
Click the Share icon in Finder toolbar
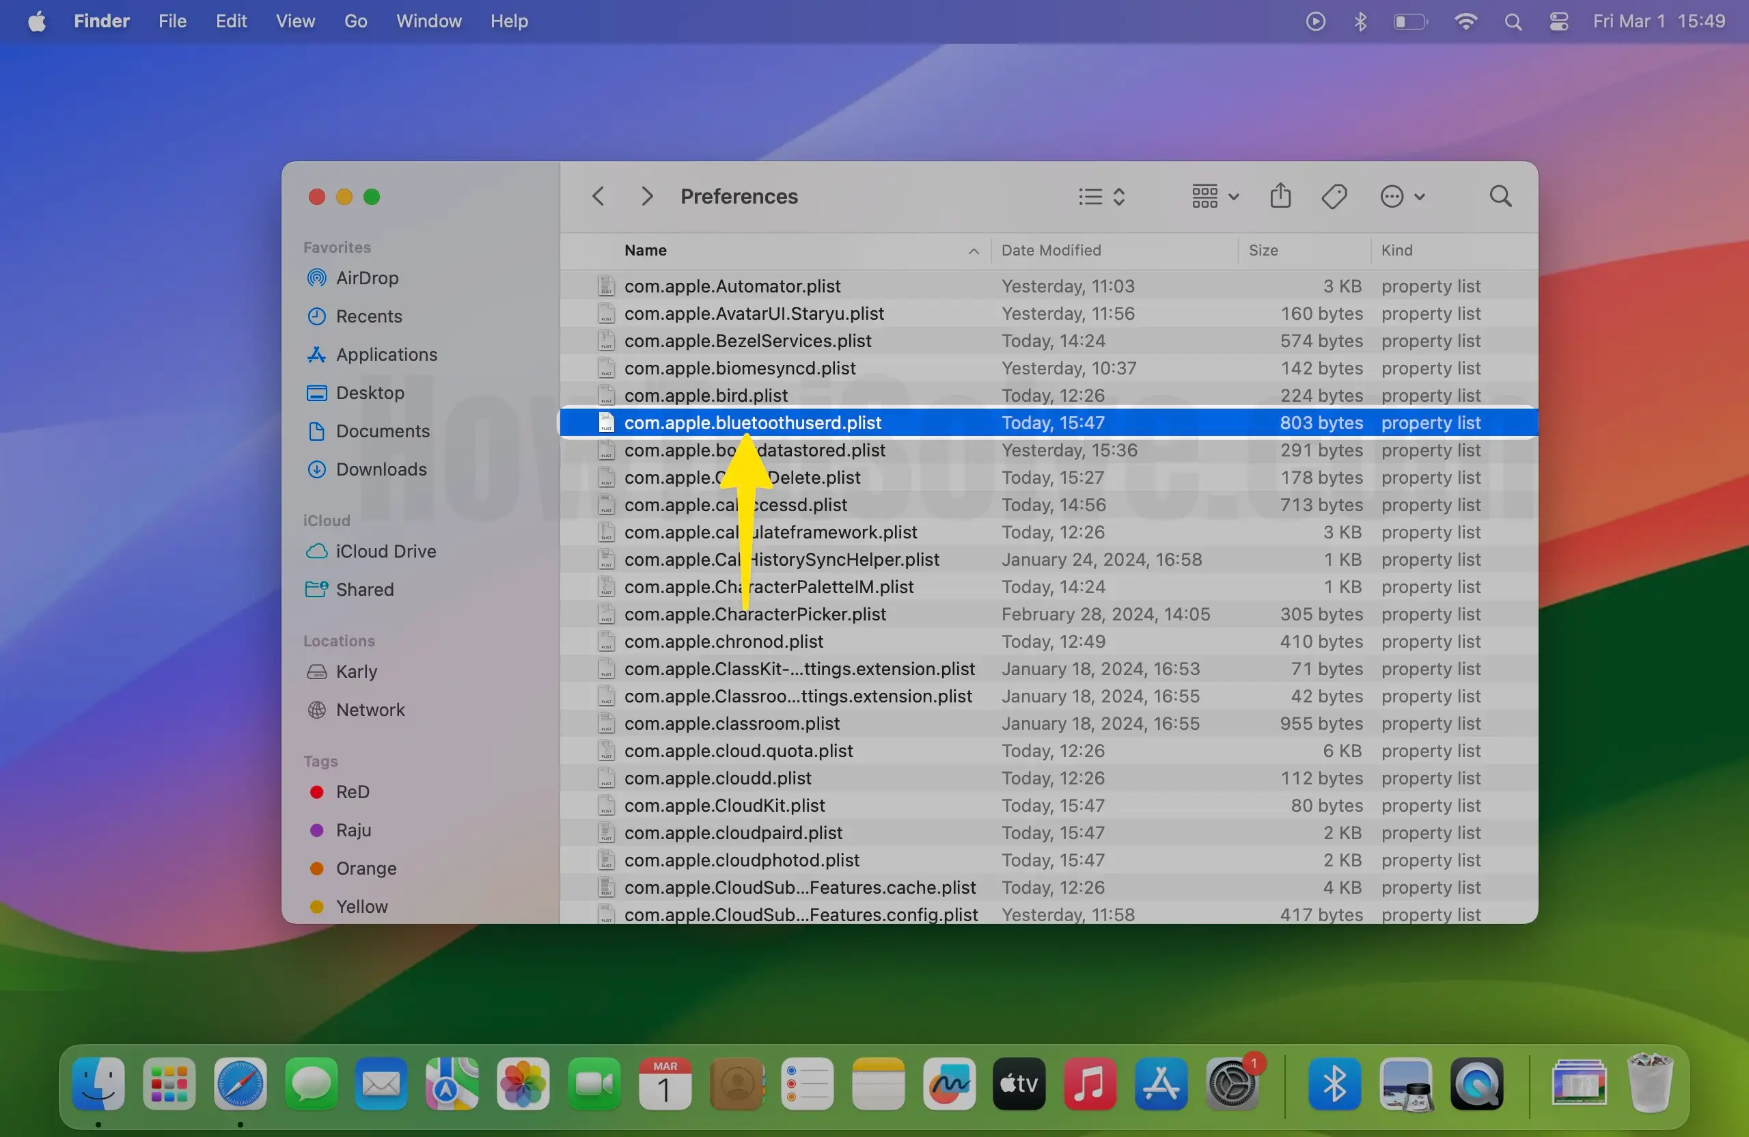1280,196
